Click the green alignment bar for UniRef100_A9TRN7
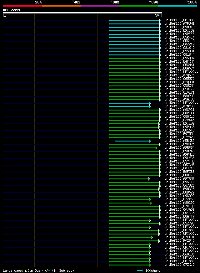 tap(129, 179)
